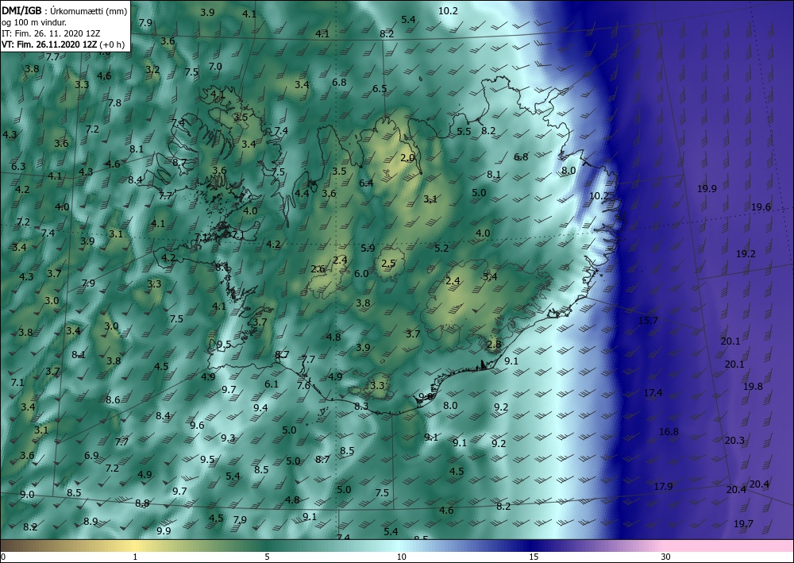
Task: Click the 19.2 value on the map
Action: [746, 254]
